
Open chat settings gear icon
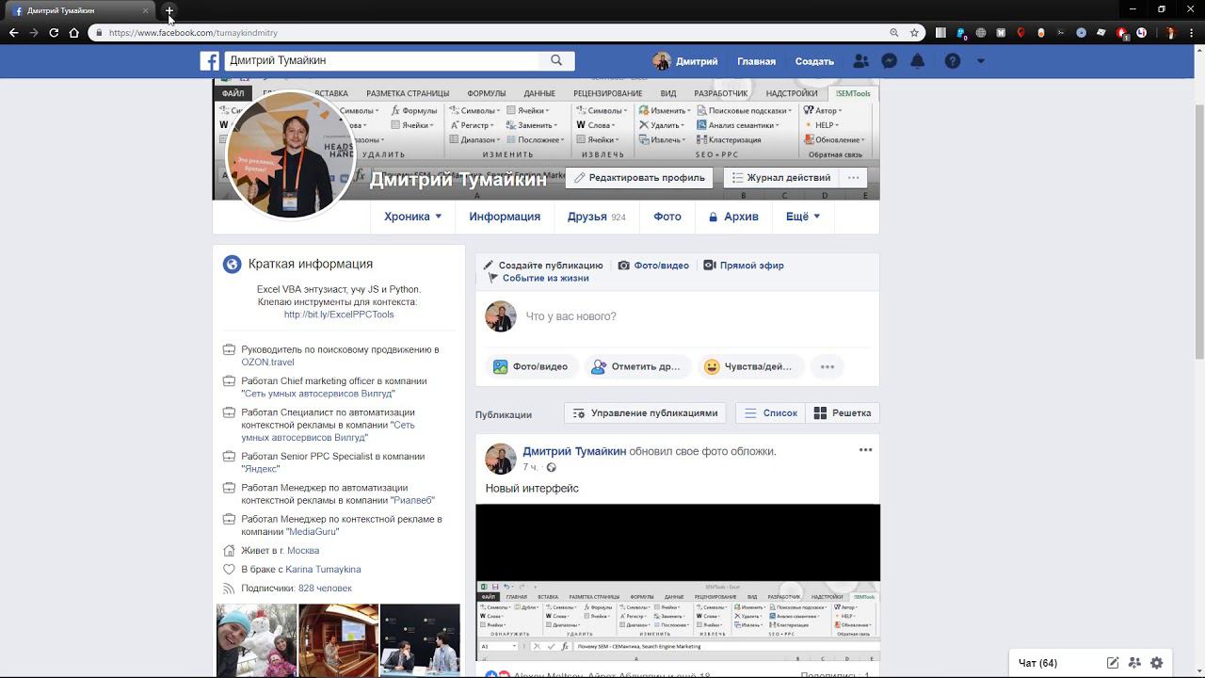coord(1157,663)
